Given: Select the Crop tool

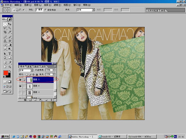Looking at the screenshot, I should (5, 32).
